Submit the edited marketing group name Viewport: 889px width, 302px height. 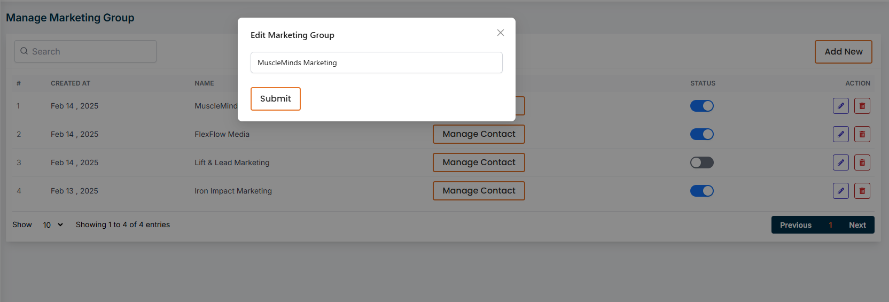[x=275, y=99]
